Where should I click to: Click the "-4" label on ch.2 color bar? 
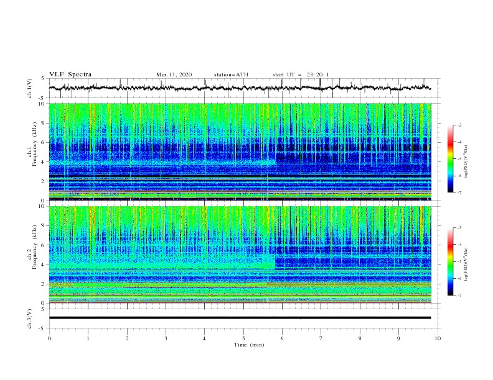[459, 245]
